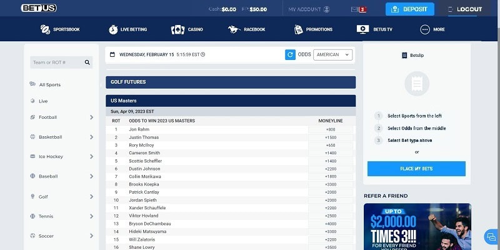Image resolution: width=500 pixels, height=250 pixels.
Task: Click the calendar icon beside the date
Action: pyautogui.click(x=112, y=54)
